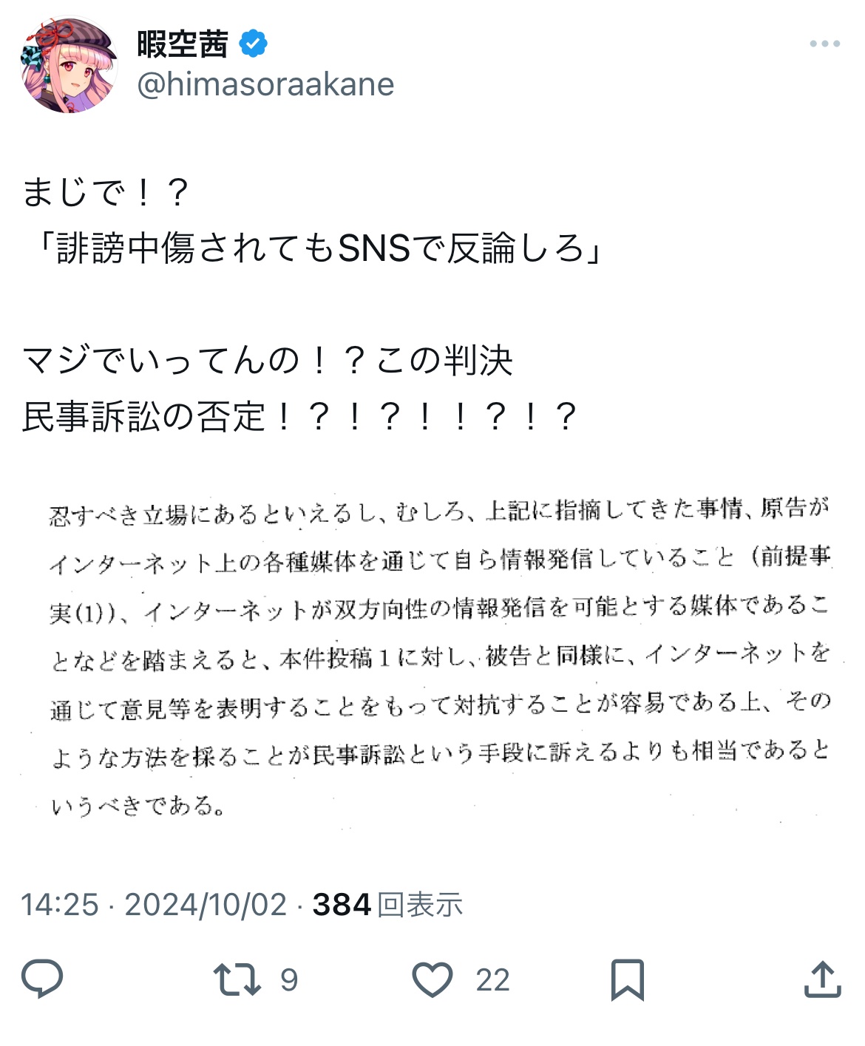
Task: Click the blue verified badge
Action: click(253, 44)
